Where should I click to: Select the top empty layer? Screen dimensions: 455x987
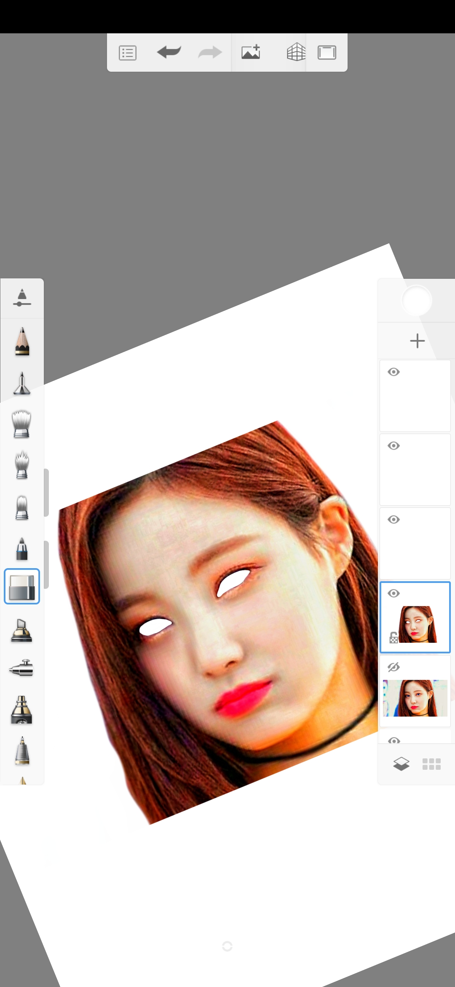[x=415, y=396]
